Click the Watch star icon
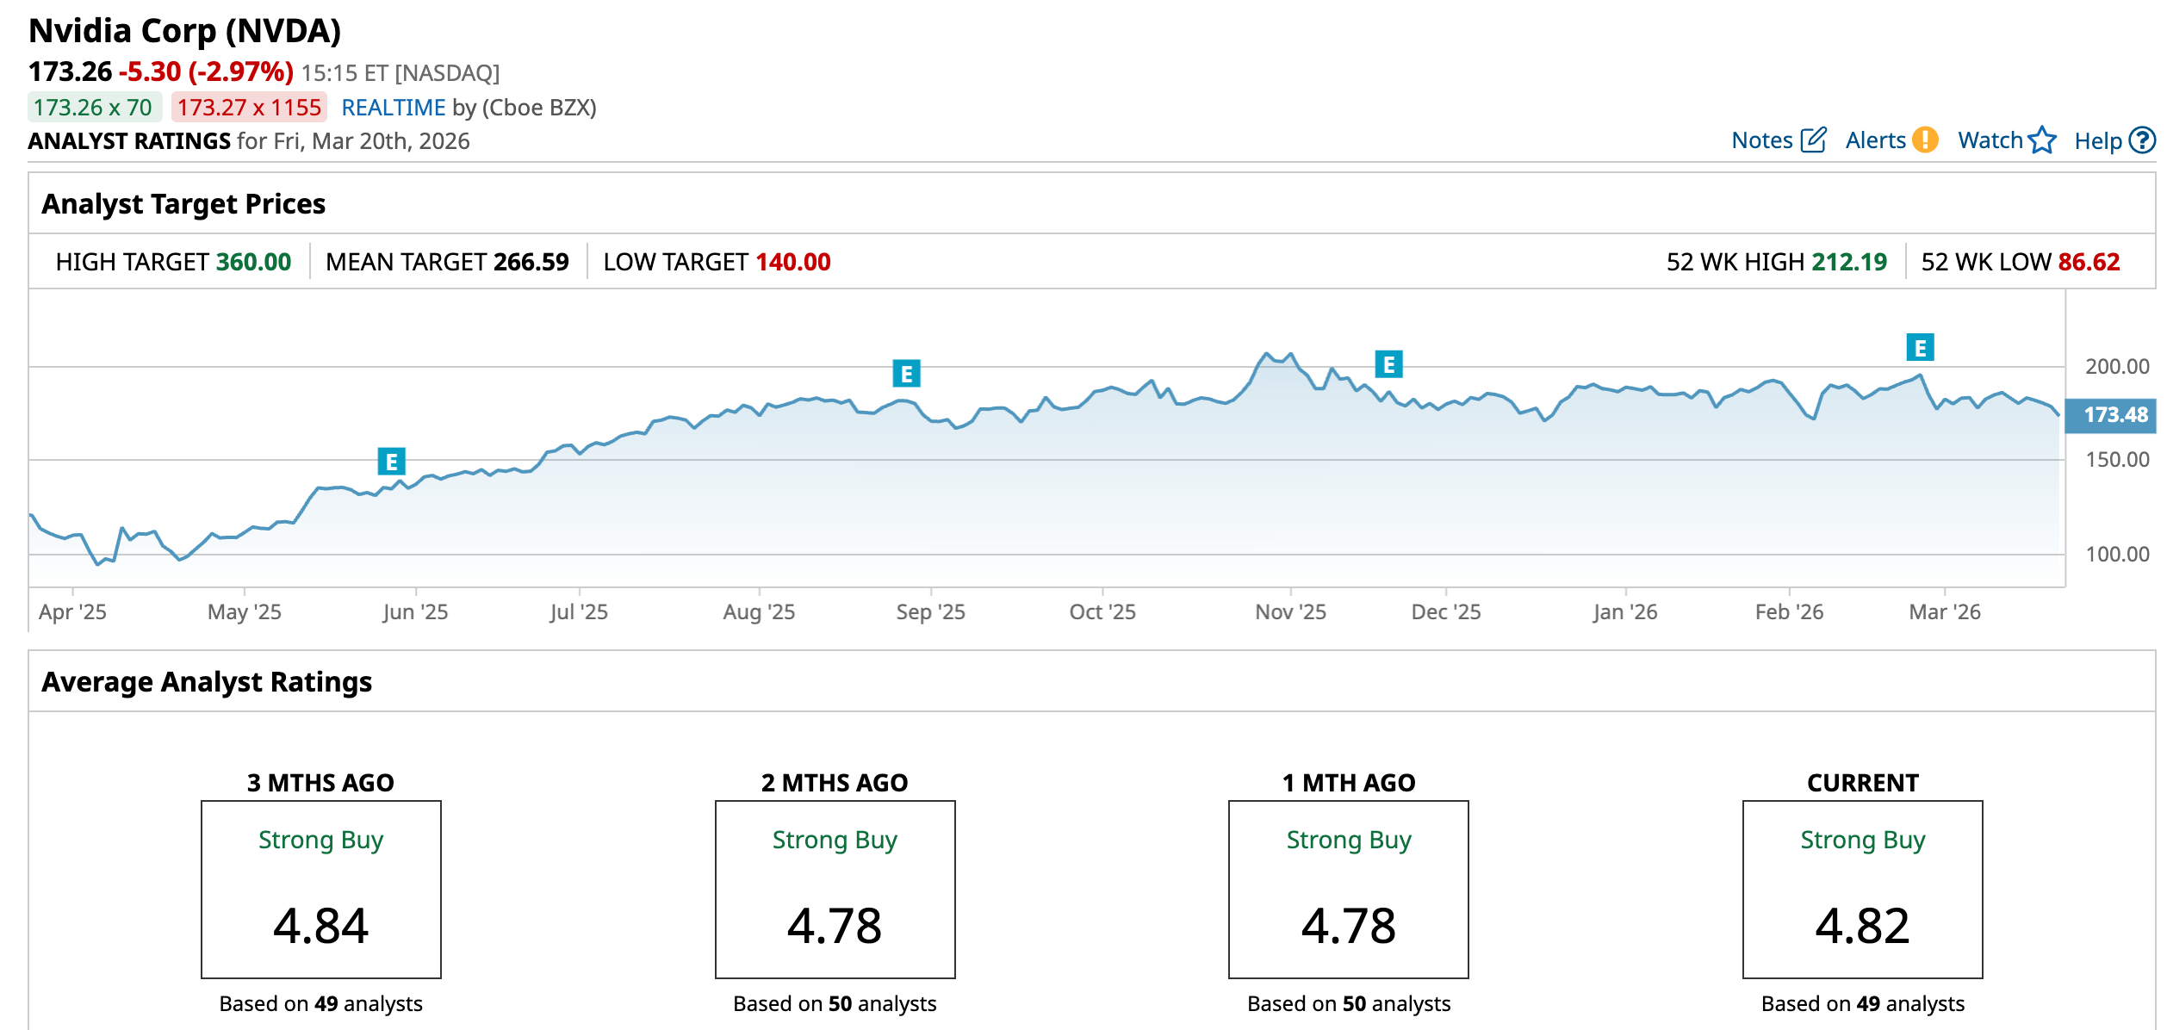 tap(2042, 140)
